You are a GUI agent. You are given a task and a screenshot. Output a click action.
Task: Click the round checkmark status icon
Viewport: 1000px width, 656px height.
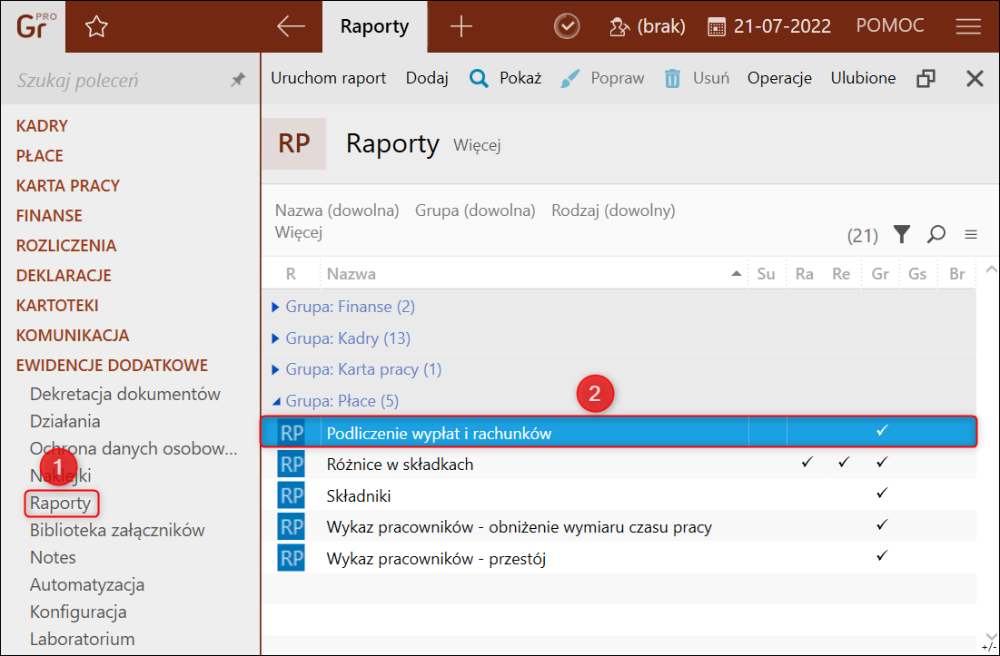click(x=567, y=26)
